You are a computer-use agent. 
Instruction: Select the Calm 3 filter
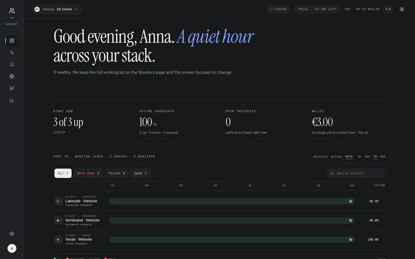coord(140,174)
